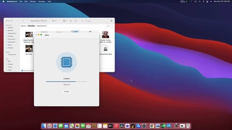Select the Green tag in Finder sidebar
232x130 pixels.
point(10,70)
